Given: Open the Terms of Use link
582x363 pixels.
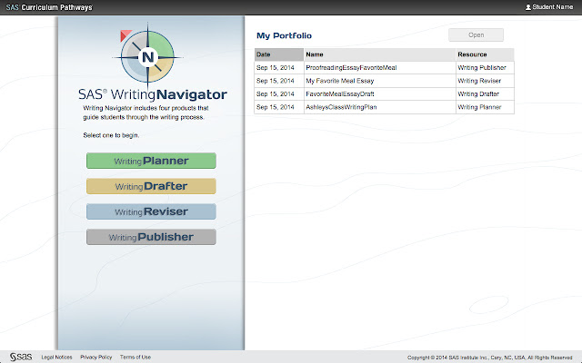Looking at the screenshot, I should click(x=135, y=357).
